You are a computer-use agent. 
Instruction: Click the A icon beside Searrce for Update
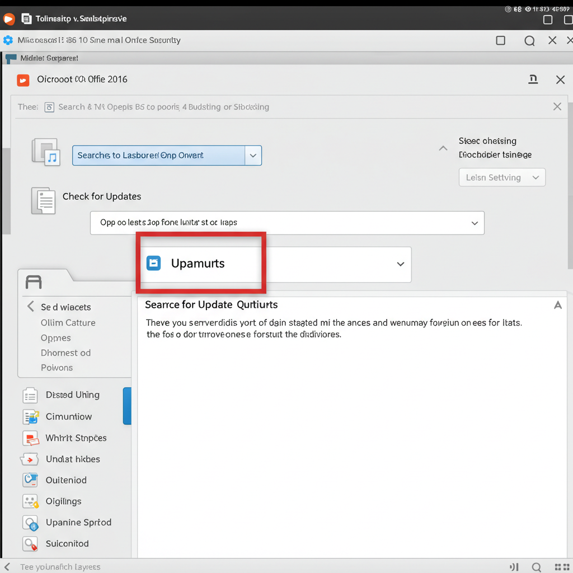tap(558, 305)
